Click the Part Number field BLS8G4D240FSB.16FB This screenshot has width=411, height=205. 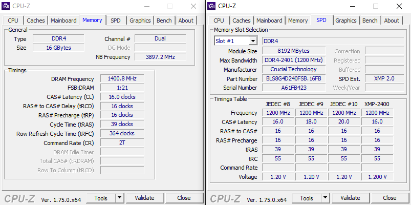click(x=294, y=79)
